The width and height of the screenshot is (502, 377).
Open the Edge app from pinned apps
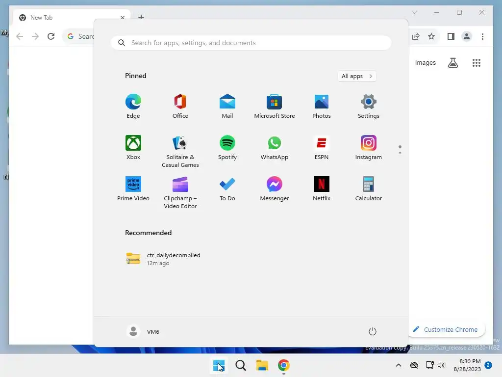(133, 107)
